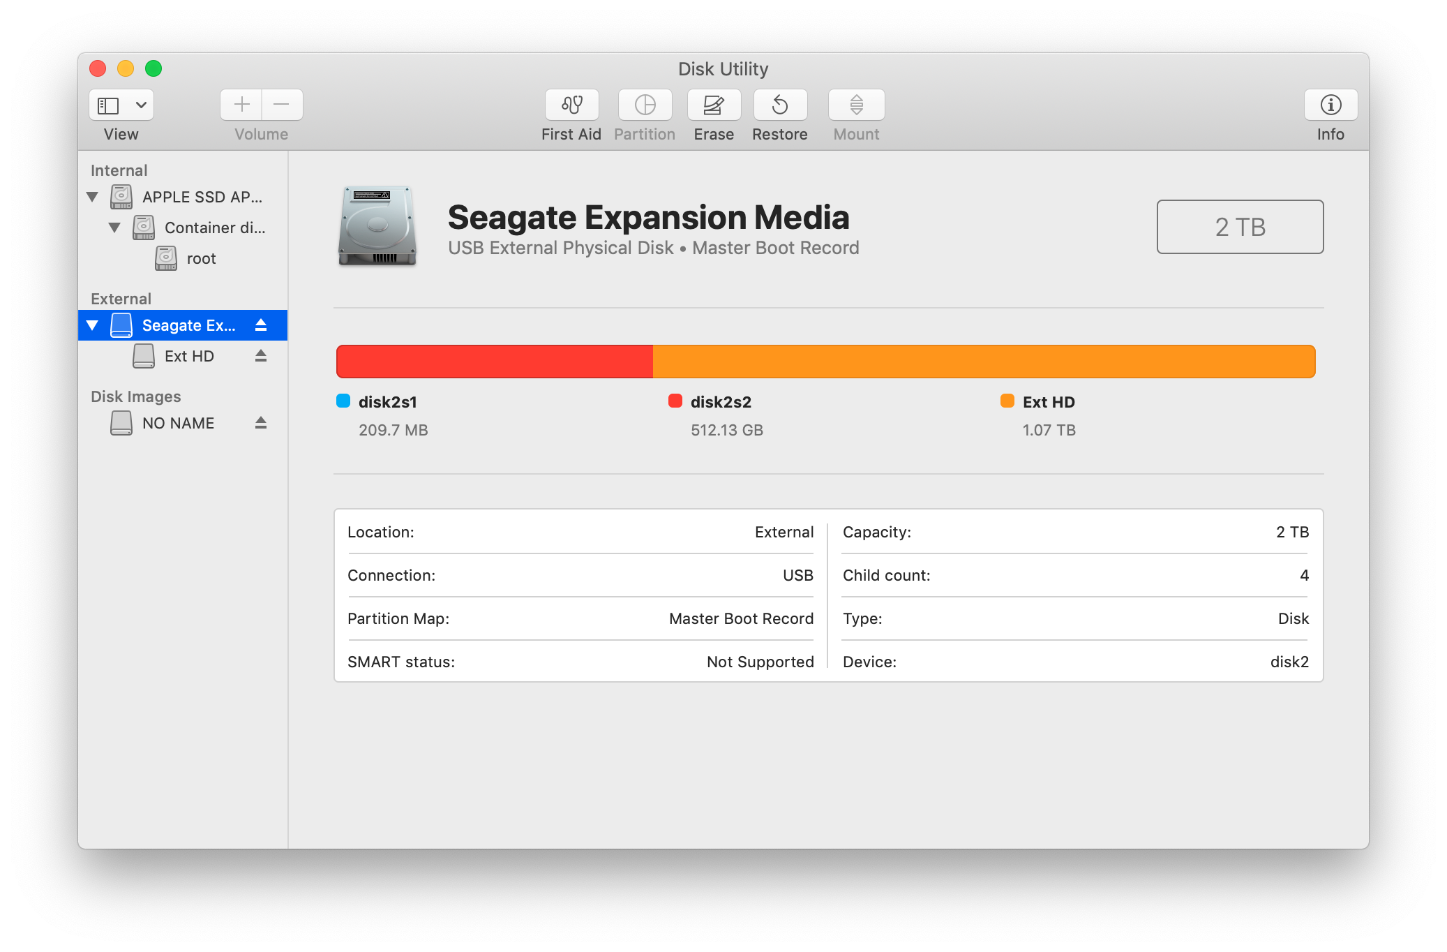
Task: Add a volume with the plus button
Action: (x=241, y=105)
